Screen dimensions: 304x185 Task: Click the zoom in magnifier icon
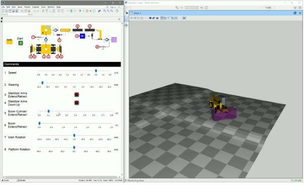tap(105, 11)
